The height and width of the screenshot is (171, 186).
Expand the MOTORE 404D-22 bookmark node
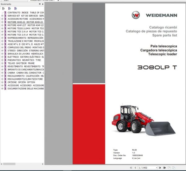click(x=2, y=22)
